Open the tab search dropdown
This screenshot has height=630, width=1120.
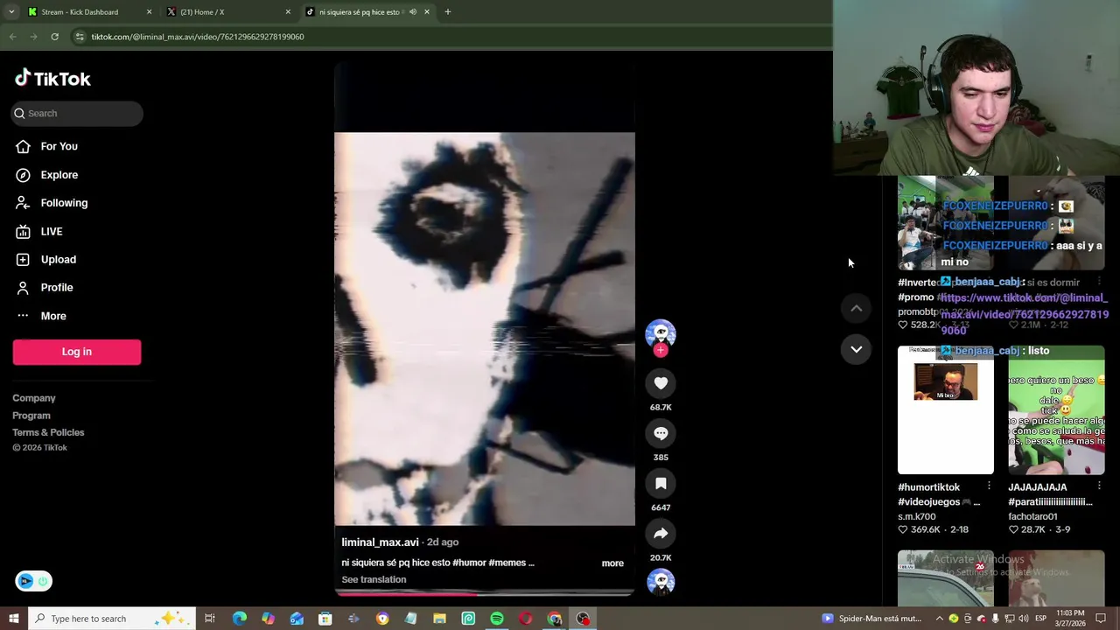pos(10,11)
